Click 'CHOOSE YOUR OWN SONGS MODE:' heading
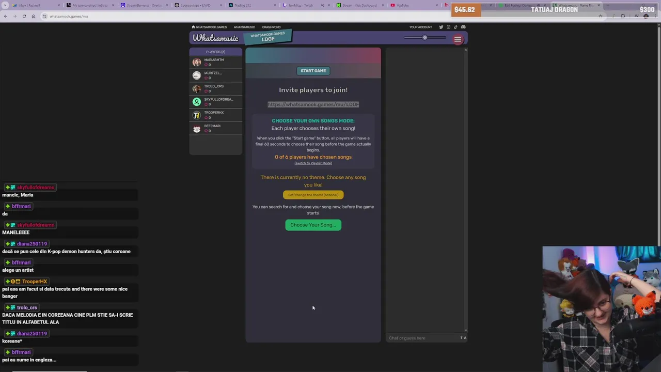 pyautogui.click(x=313, y=121)
